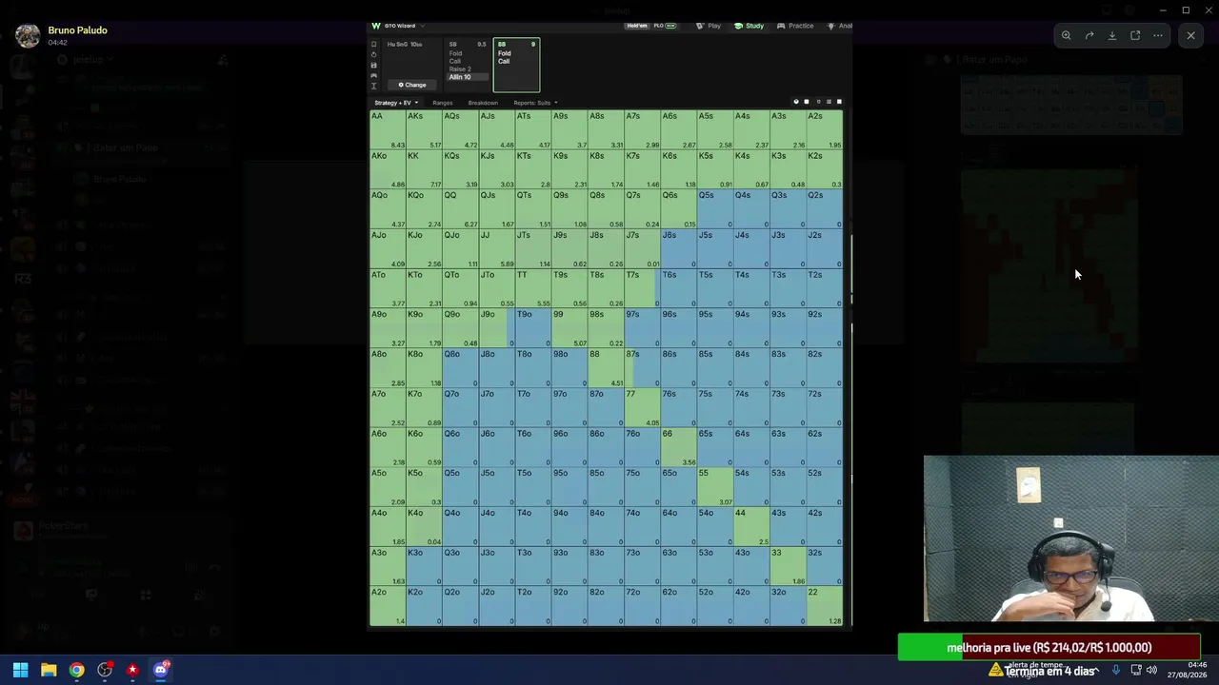Switch to the Breakdown tab
The image size is (1219, 685).
483,103
